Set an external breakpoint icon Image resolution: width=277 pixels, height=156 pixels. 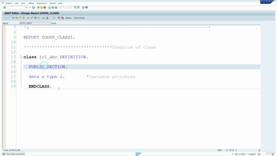[62, 18]
